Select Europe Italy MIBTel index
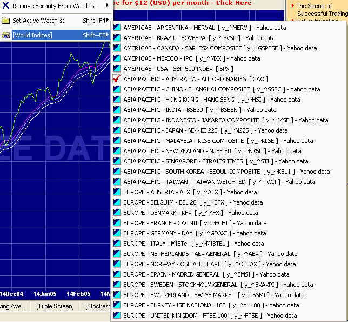Image resolution: width=348 pixels, height=322 pixels. coord(228,244)
